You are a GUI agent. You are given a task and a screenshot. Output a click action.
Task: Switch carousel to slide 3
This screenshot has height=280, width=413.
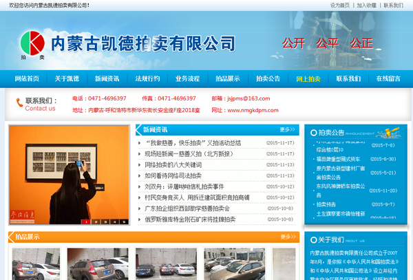pos(104,222)
